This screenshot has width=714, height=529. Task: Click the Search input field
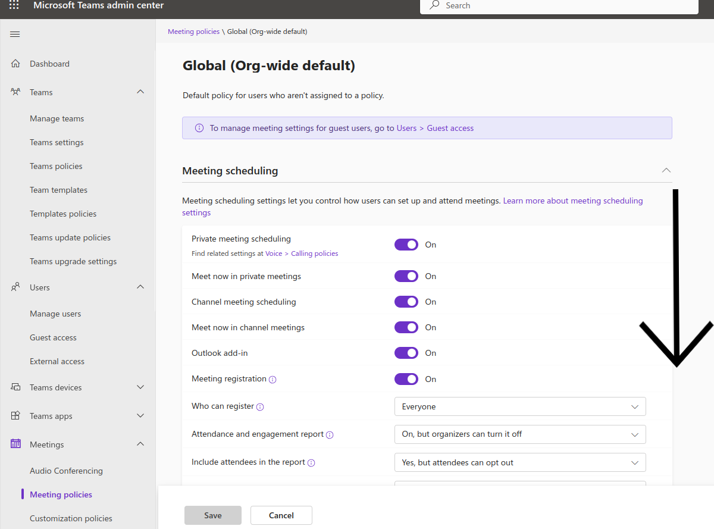pos(559,6)
